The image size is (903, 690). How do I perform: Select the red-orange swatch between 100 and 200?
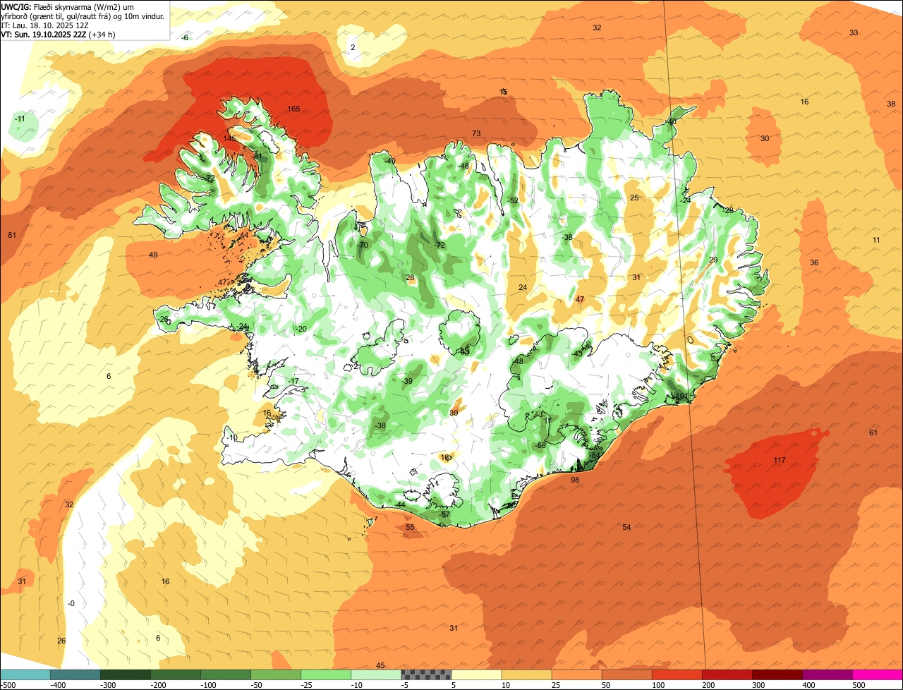(677, 674)
